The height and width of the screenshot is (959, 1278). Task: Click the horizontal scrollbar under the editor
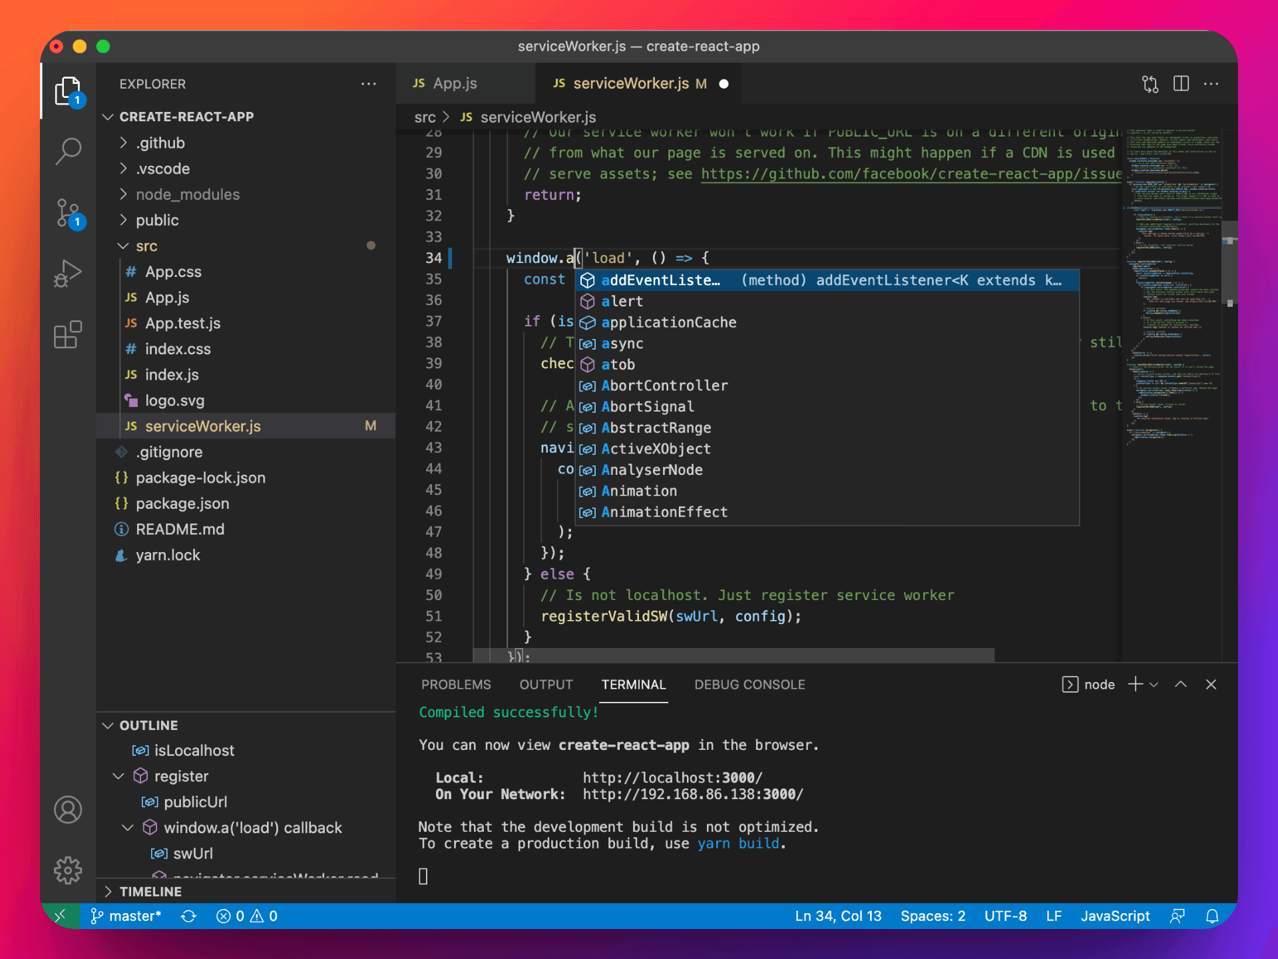point(734,655)
